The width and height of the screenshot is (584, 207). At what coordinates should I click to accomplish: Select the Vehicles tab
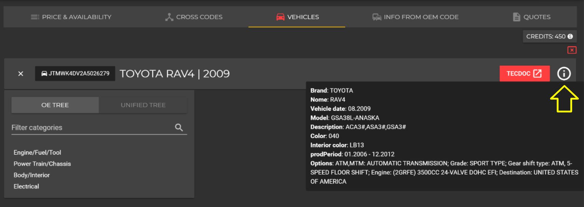click(297, 17)
